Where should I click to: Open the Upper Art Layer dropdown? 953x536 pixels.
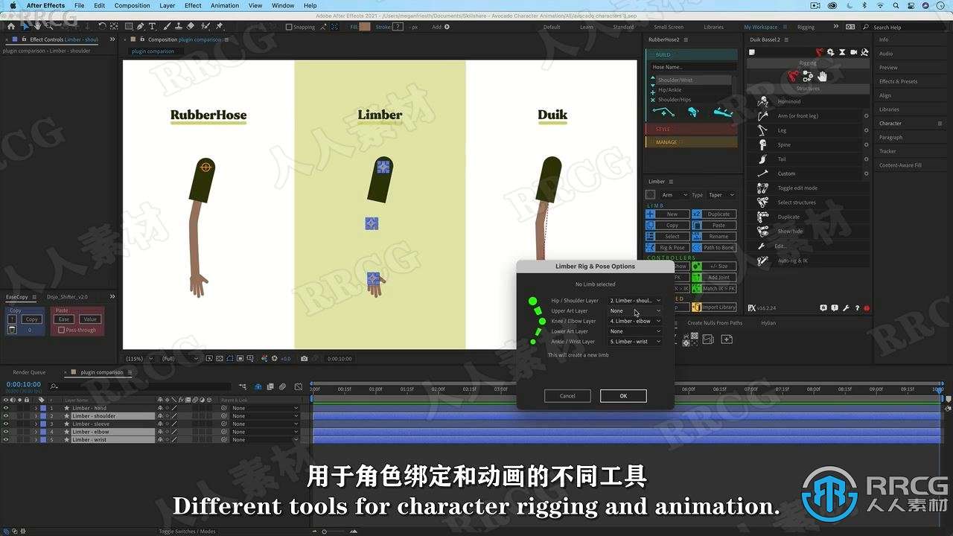click(x=635, y=311)
